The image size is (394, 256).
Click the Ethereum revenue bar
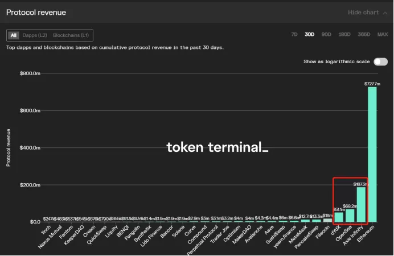click(372, 154)
